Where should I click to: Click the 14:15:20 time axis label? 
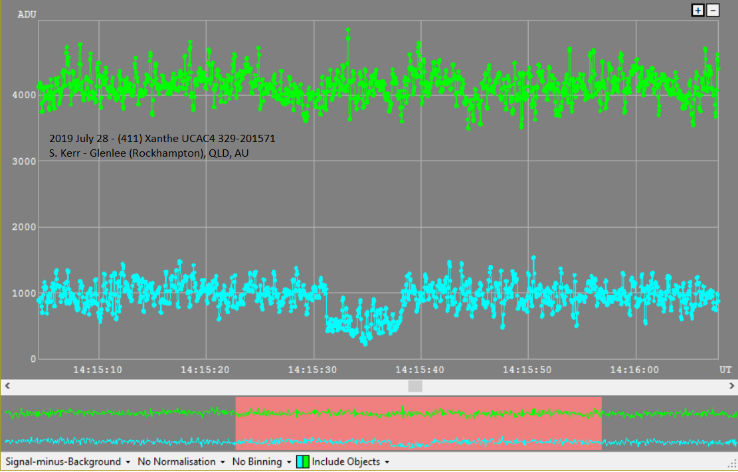click(x=205, y=370)
